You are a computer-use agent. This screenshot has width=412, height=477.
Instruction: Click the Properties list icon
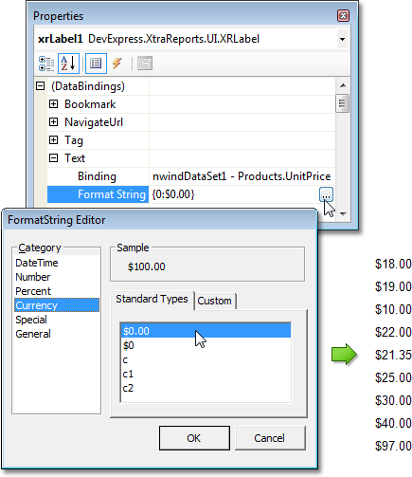[x=96, y=64]
